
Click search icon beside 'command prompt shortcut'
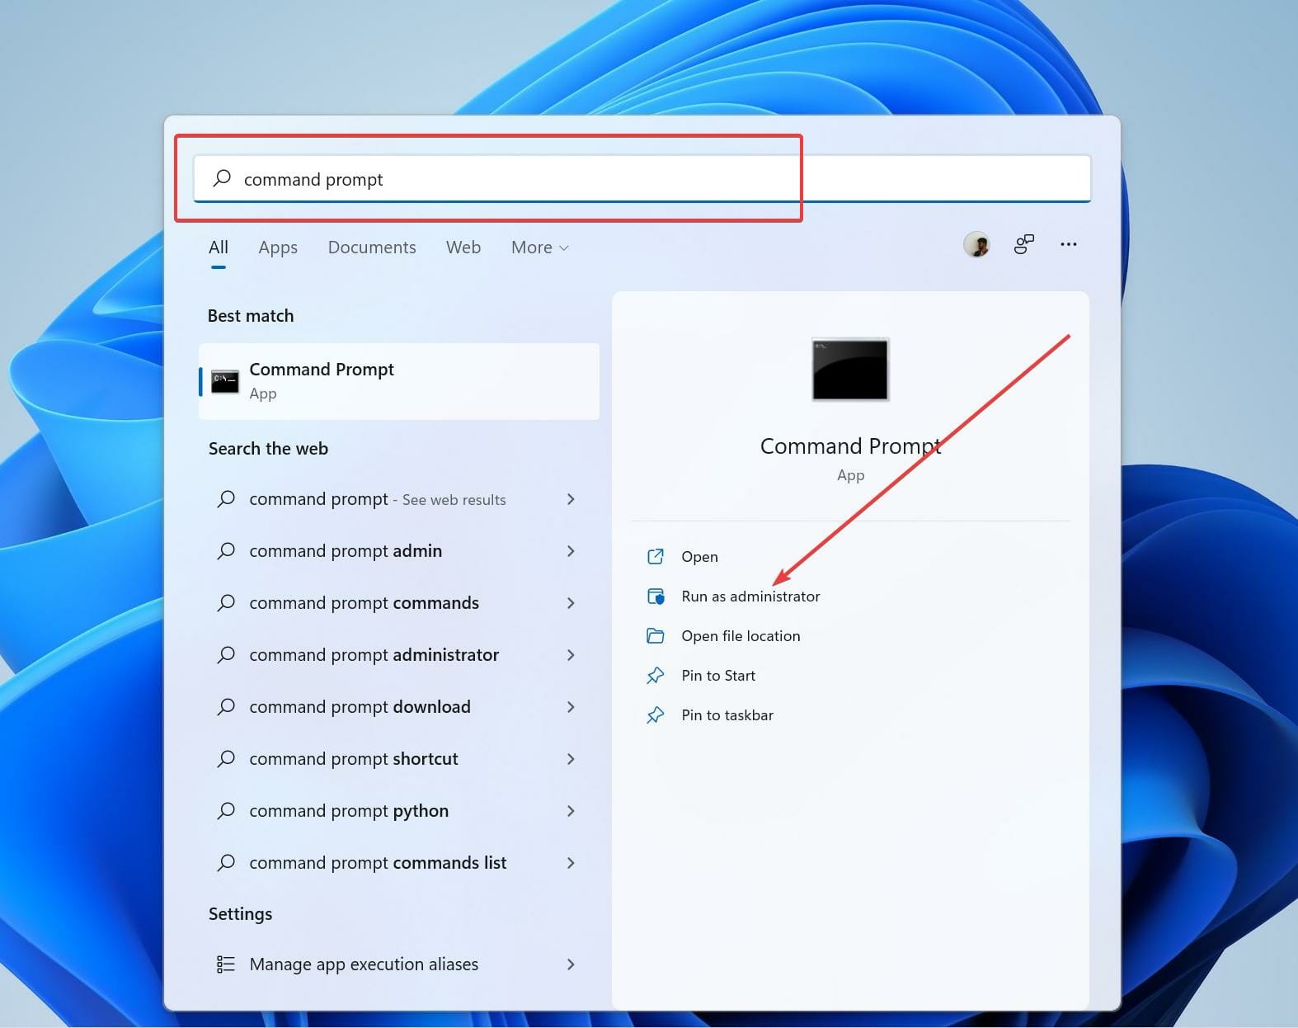click(226, 759)
